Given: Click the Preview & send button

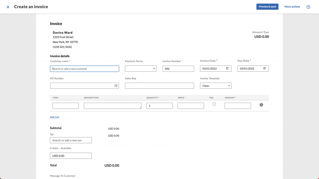Looking at the screenshot, I should 267,7.
